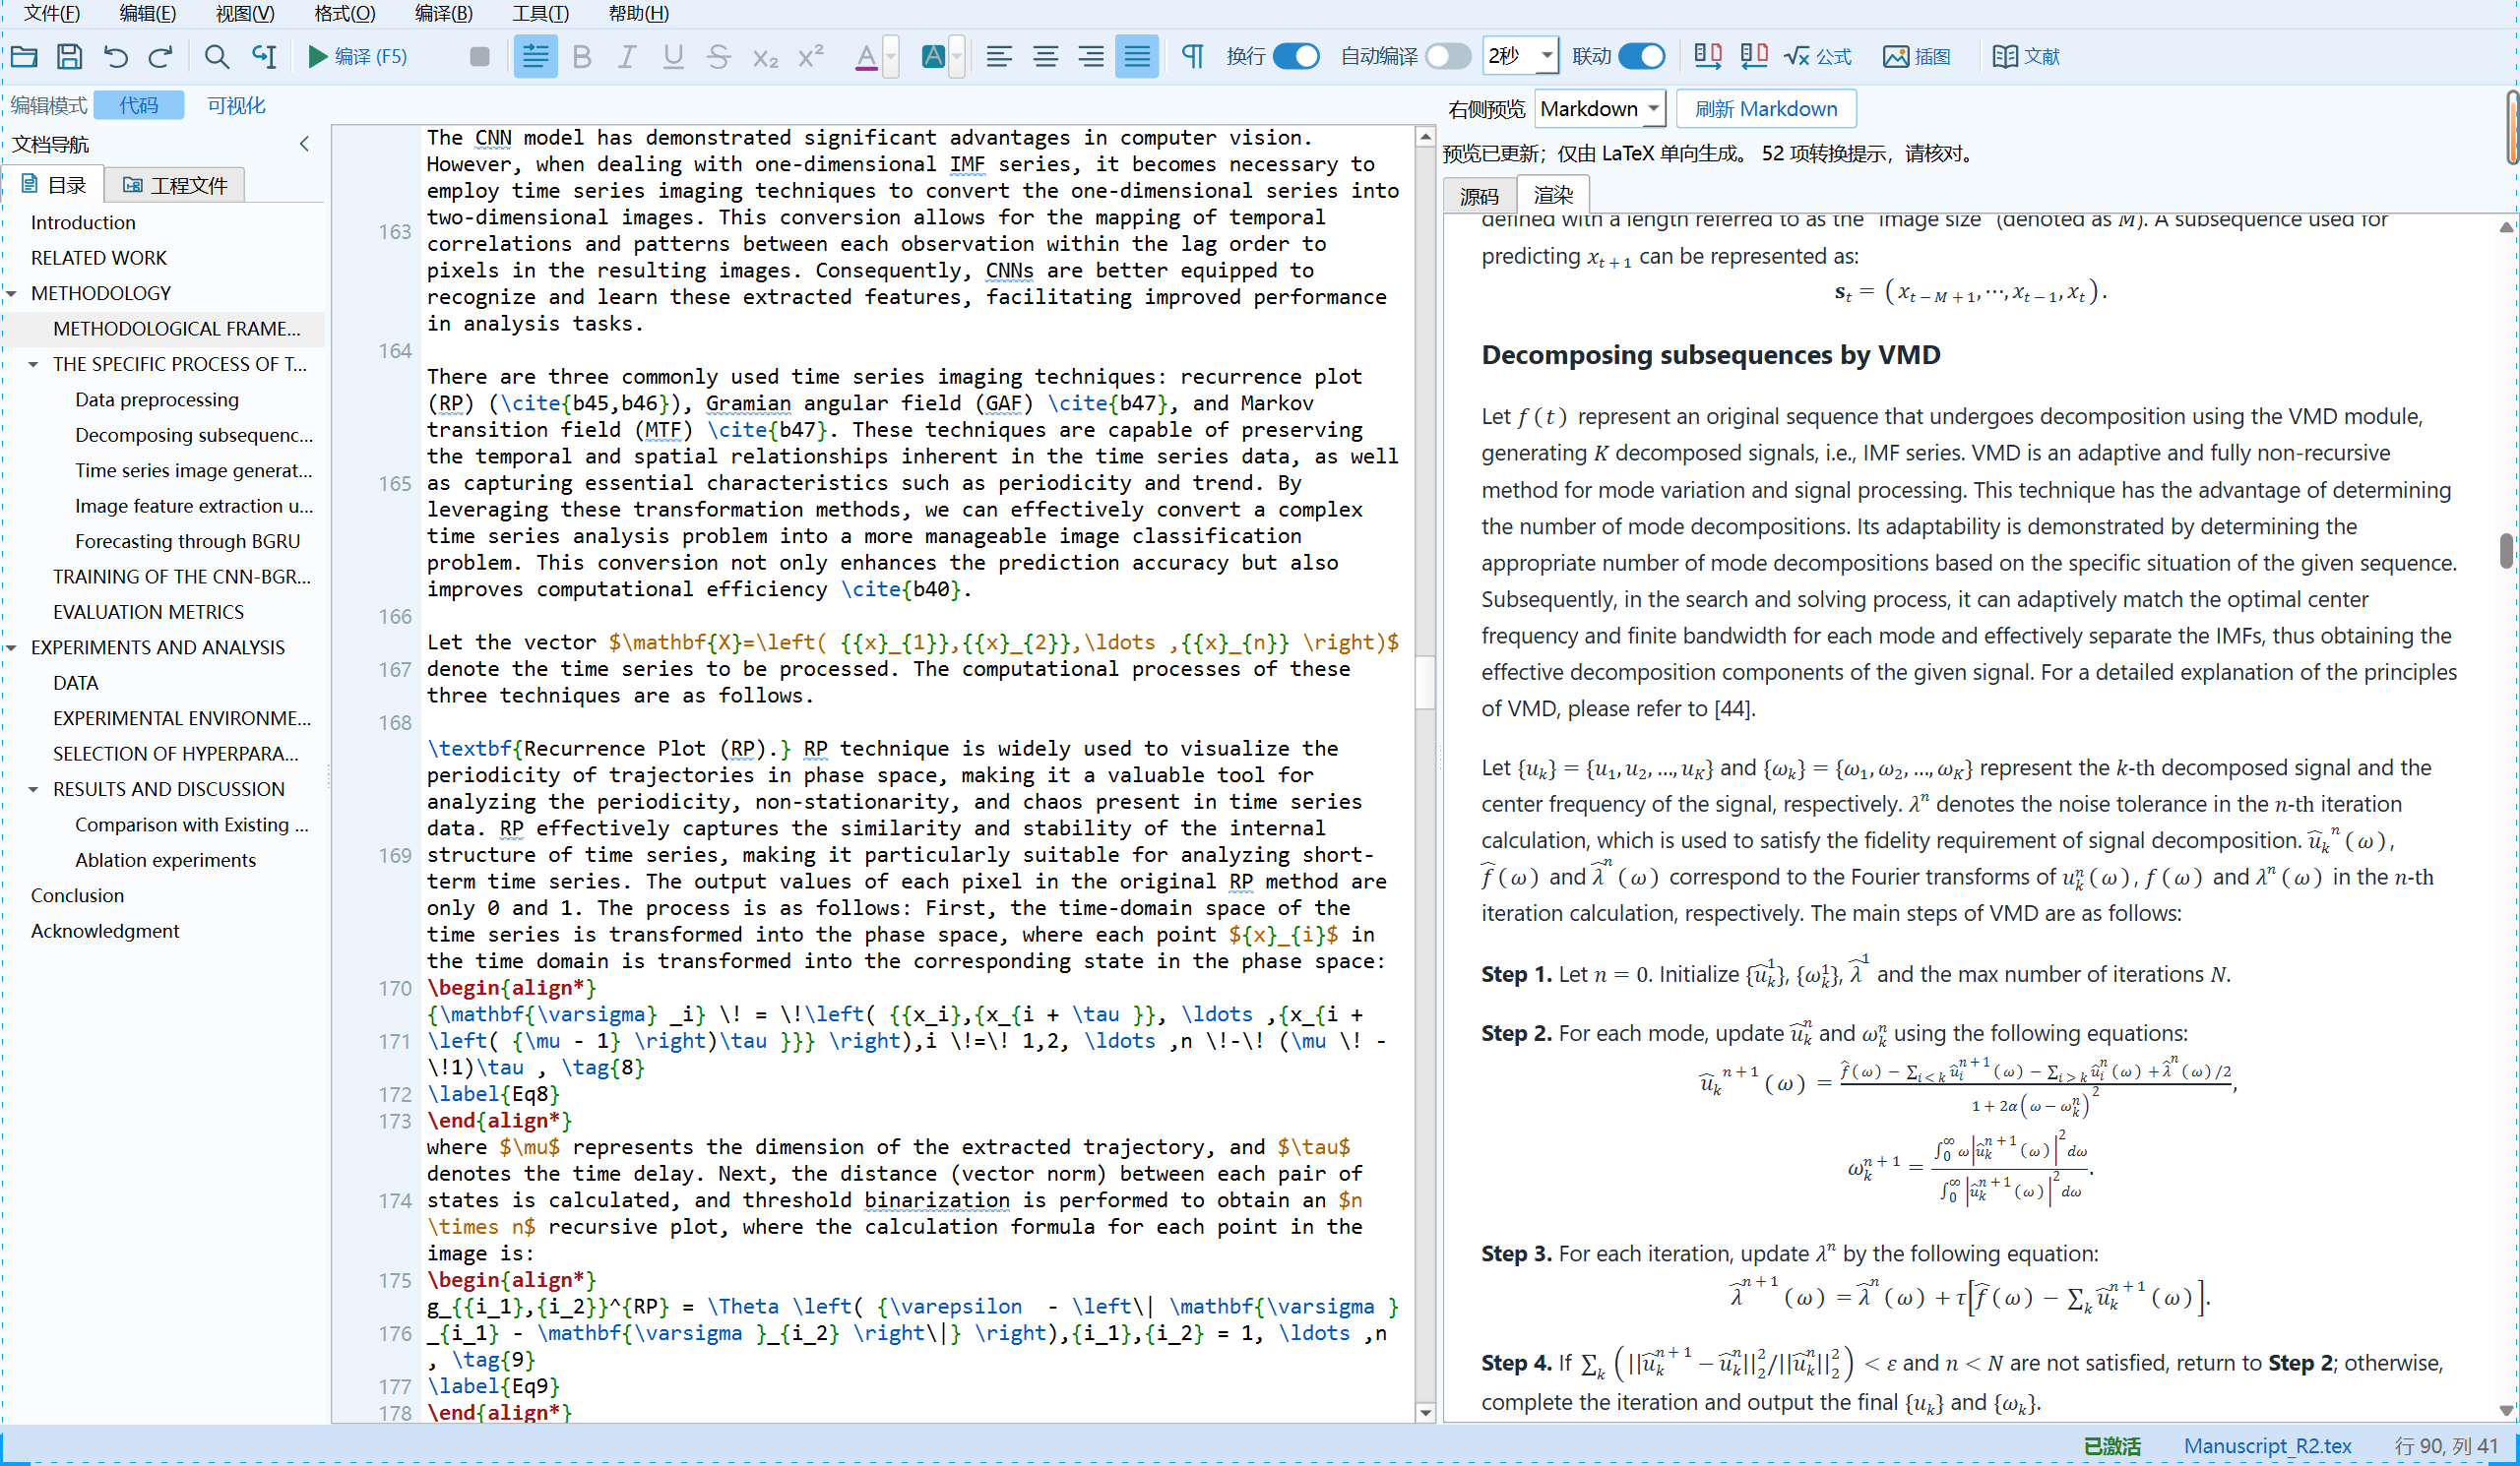Click the stop compile square icon
This screenshot has height=1466, width=2520.
(x=479, y=56)
